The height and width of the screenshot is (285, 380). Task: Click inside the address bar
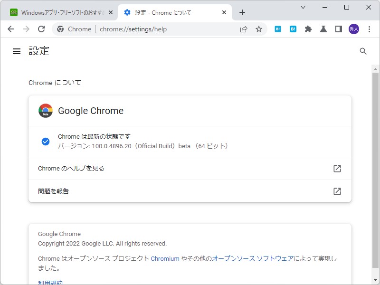[142, 29]
